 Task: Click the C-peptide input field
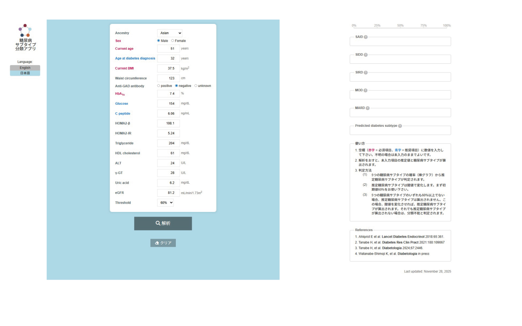[x=169, y=114]
